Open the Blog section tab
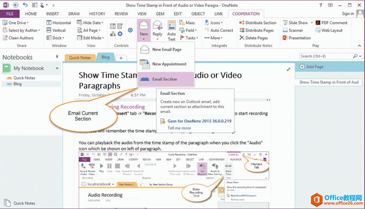365x209 pixels. click(x=105, y=57)
